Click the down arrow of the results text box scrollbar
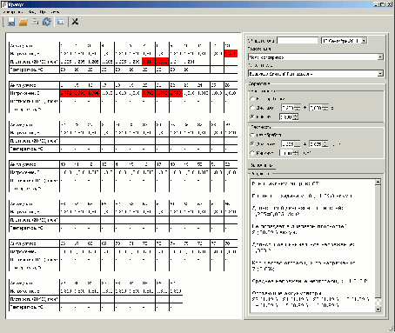The width and height of the screenshot is (395, 333). [x=378, y=310]
